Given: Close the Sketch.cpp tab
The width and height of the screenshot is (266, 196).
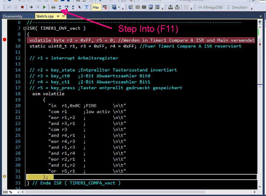Looking at the screenshot, I should 63,16.
